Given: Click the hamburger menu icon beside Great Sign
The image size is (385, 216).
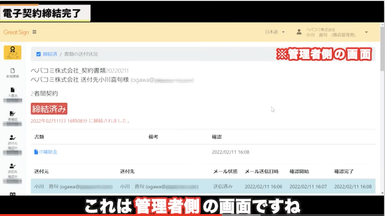Looking at the screenshot, I should tap(34, 32).
